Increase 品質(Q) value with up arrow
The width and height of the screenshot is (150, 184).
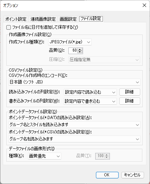point(80,49)
